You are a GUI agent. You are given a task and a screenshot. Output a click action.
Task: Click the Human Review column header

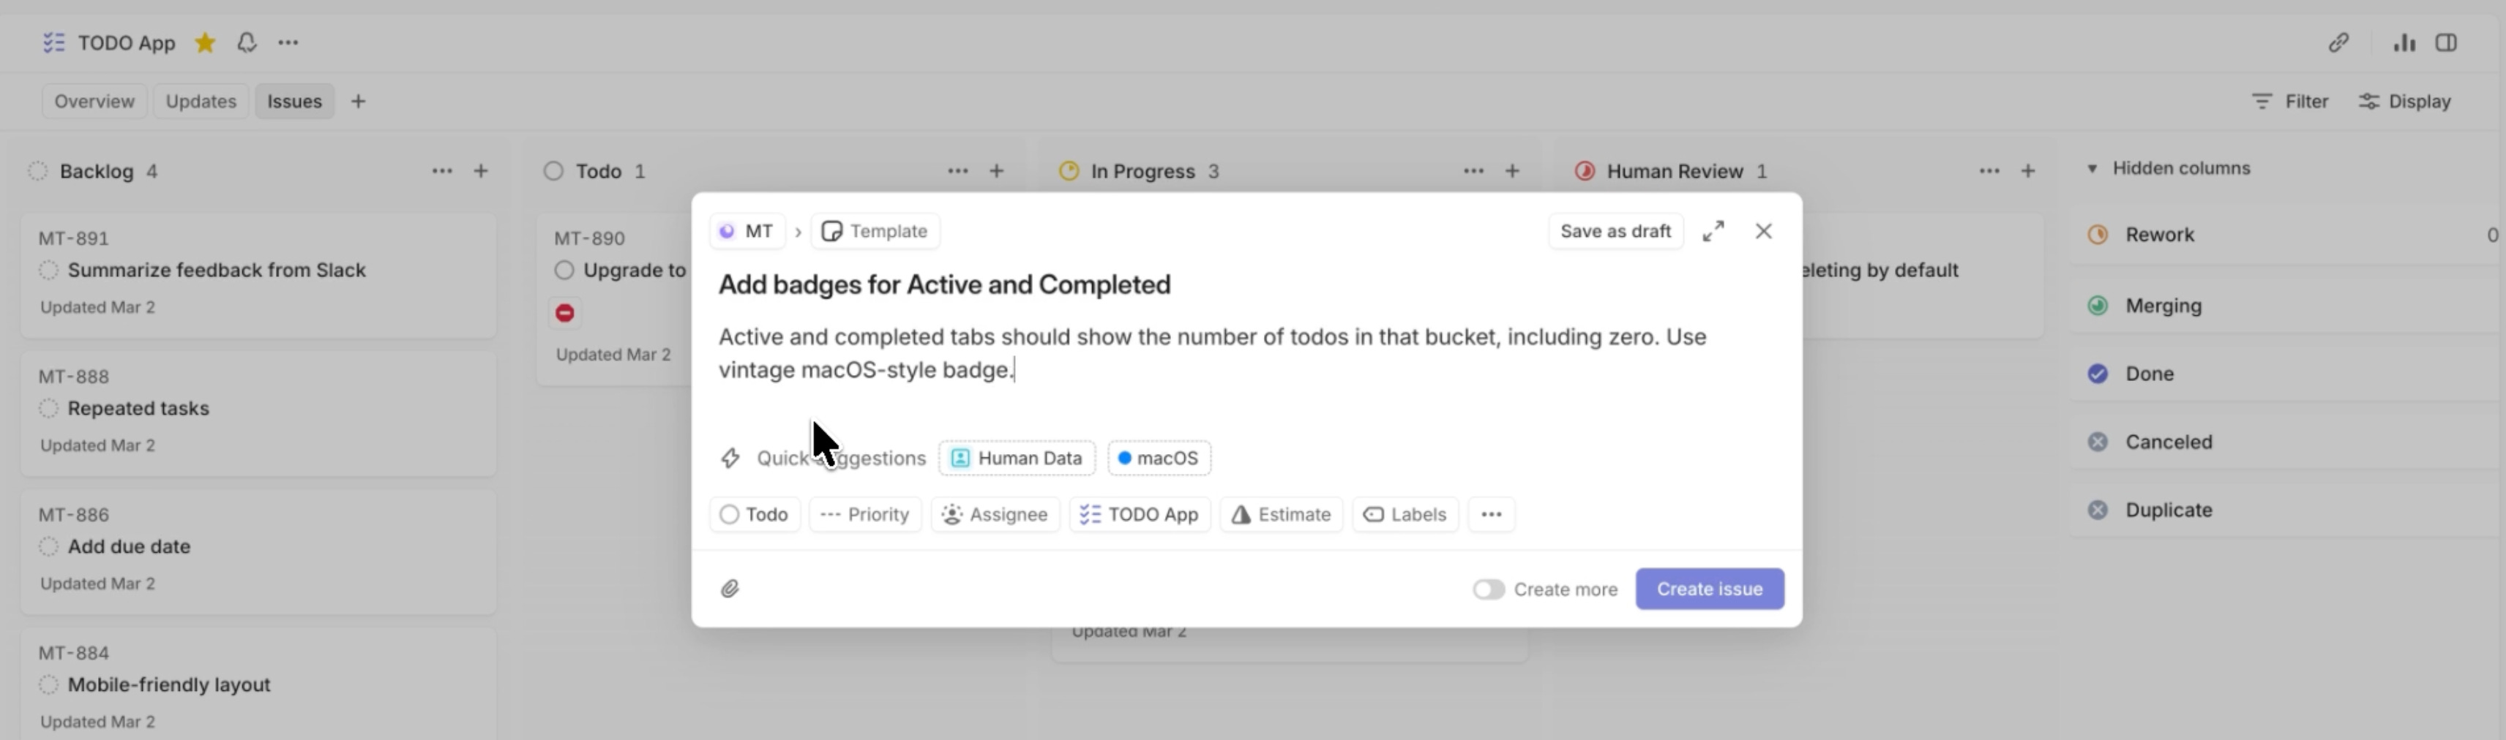tap(1675, 171)
